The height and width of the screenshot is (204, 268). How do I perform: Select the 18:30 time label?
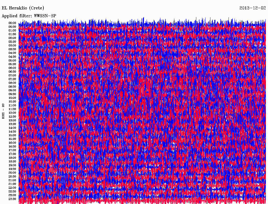12,161
